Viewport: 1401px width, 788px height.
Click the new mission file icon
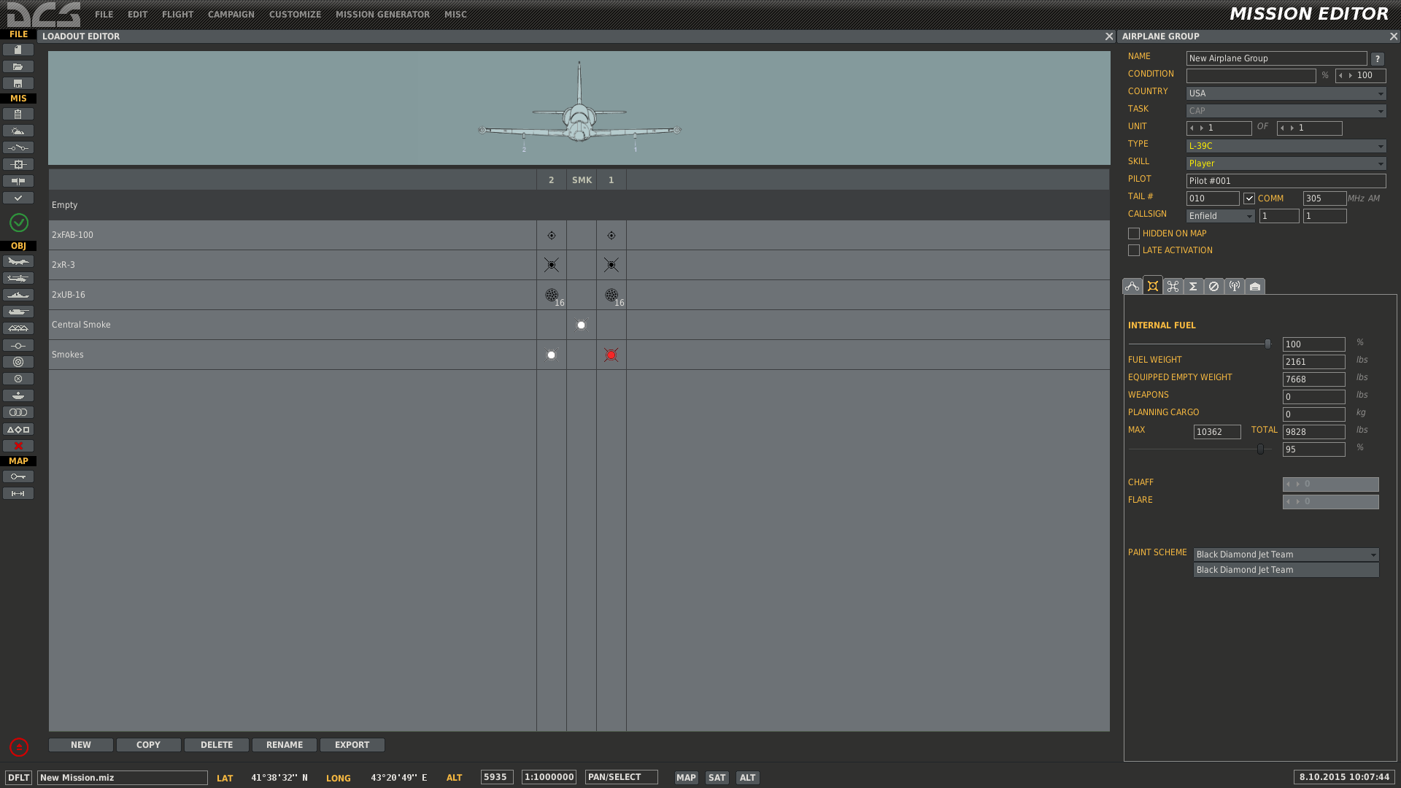pos(18,50)
